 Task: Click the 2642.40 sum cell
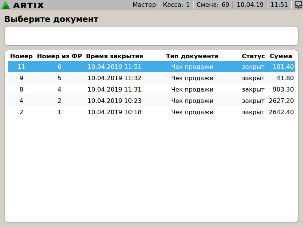click(281, 112)
